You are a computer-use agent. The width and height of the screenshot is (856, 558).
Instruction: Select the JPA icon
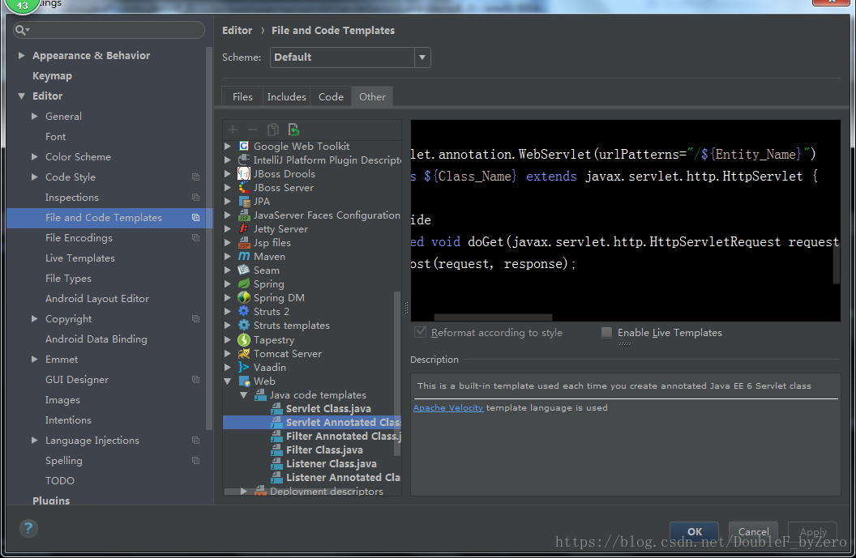(244, 202)
